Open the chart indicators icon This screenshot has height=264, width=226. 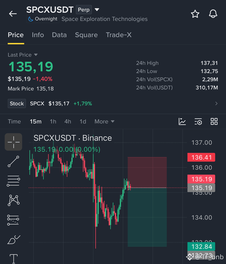pyautogui.click(x=182, y=122)
